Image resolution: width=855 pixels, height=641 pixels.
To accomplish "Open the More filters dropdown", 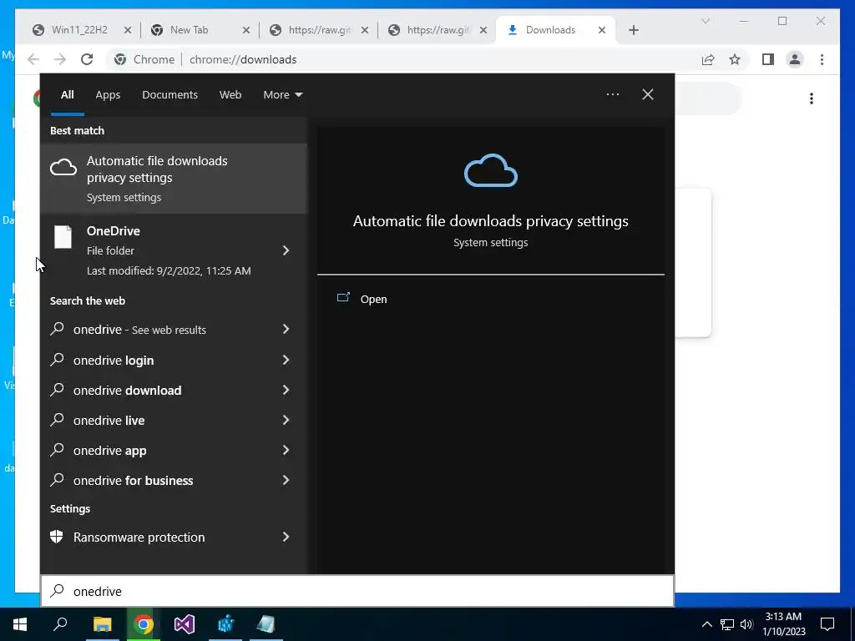I will [282, 95].
